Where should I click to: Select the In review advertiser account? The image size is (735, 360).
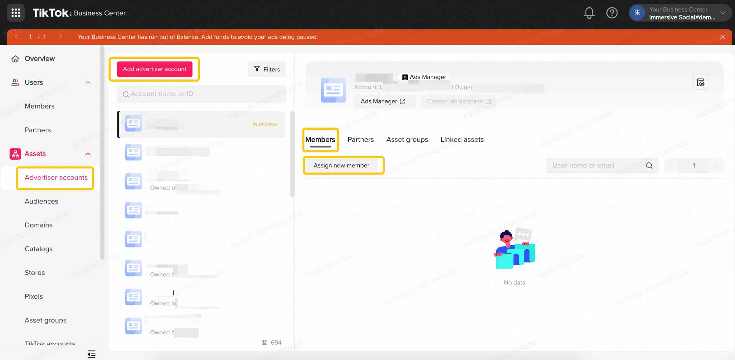pos(201,124)
